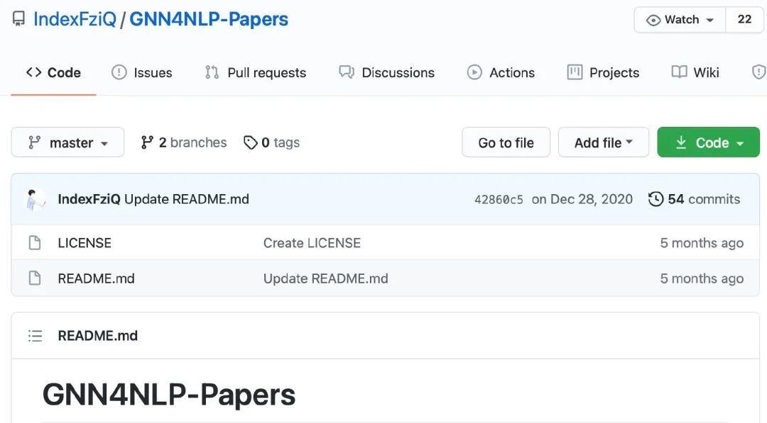Click the GNN4NLP-Papers README heading
Image resolution: width=767 pixels, height=423 pixels.
169,395
